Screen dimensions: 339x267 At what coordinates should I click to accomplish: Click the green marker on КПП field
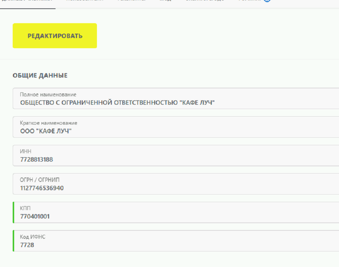click(x=13, y=212)
